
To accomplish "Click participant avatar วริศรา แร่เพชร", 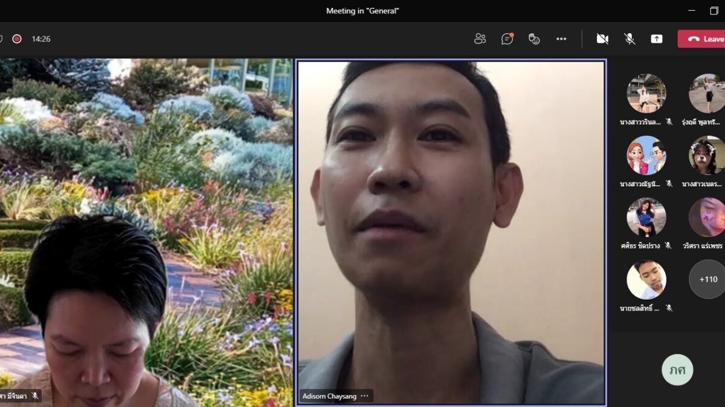I will coord(707,217).
